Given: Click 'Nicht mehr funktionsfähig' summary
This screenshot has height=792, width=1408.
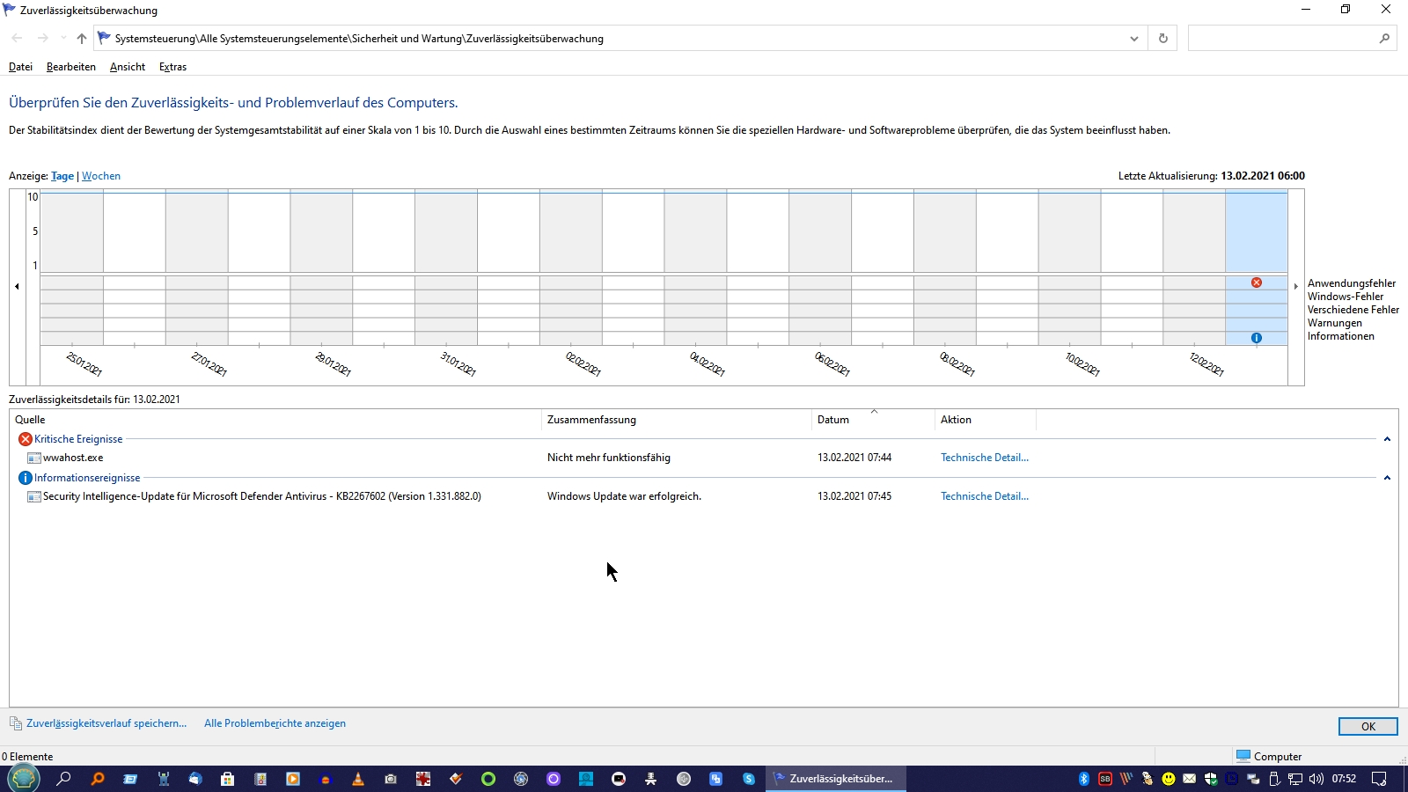Looking at the screenshot, I should 609,458.
